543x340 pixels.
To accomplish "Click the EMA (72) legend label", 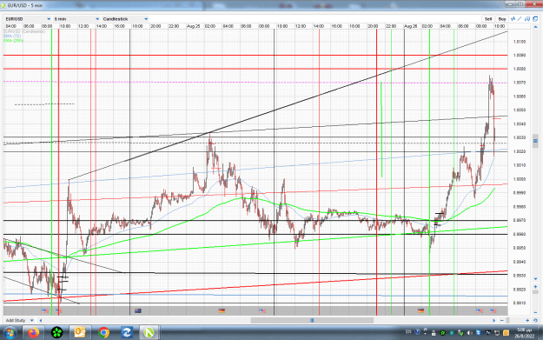I will [12, 36].
